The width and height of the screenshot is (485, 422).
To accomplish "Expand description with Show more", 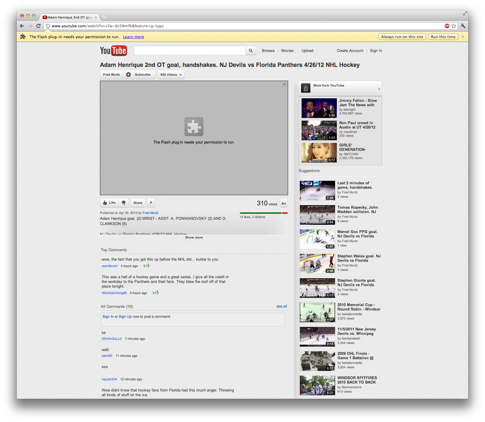I will [194, 237].
